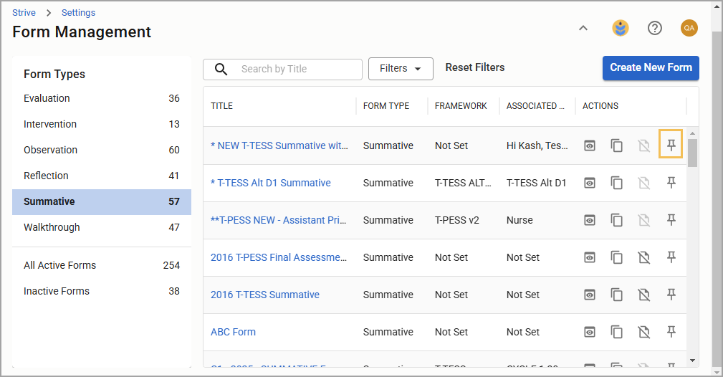Viewport: 723px width, 377px height.
Task: Sort by the FRAMEWORK column header
Action: (x=461, y=106)
